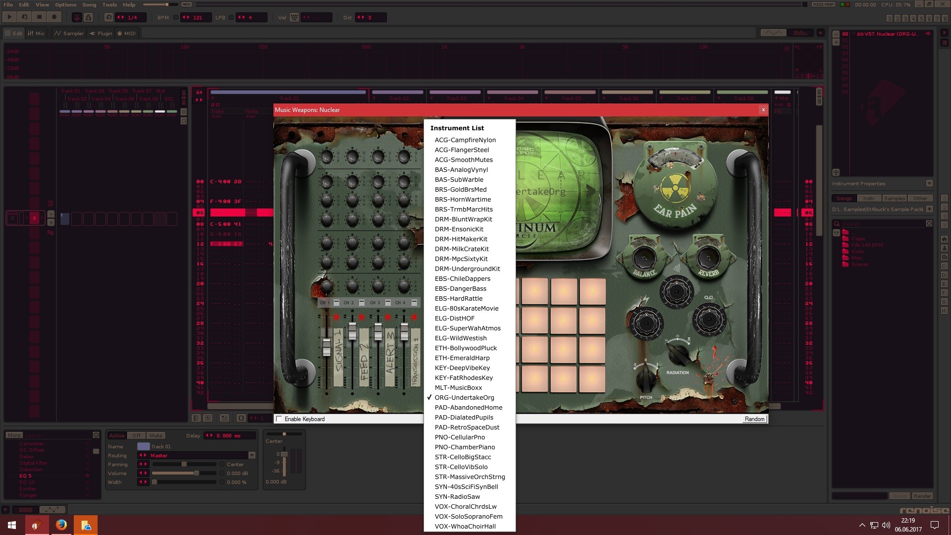Open the Windows Start menu

pos(12,525)
